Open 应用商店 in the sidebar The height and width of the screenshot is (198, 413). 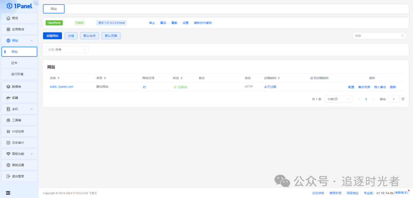click(18, 29)
